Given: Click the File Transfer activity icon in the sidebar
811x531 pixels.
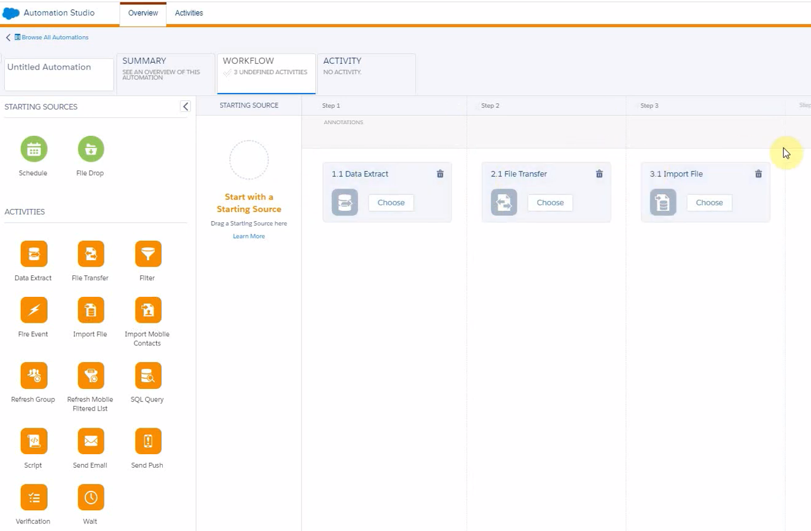Looking at the screenshot, I should 91,254.
